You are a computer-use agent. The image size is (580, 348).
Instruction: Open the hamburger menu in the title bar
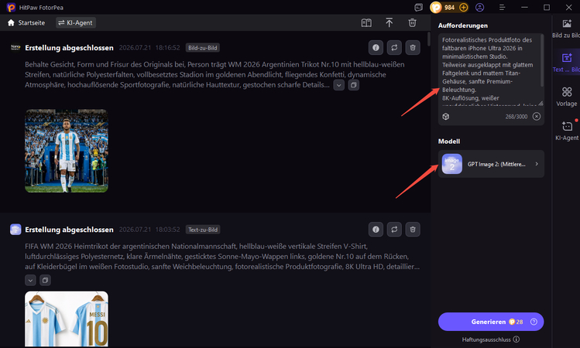point(502,8)
